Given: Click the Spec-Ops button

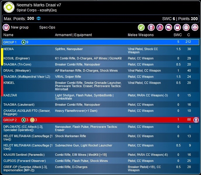Looking at the screenshot, I should click(47, 27).
